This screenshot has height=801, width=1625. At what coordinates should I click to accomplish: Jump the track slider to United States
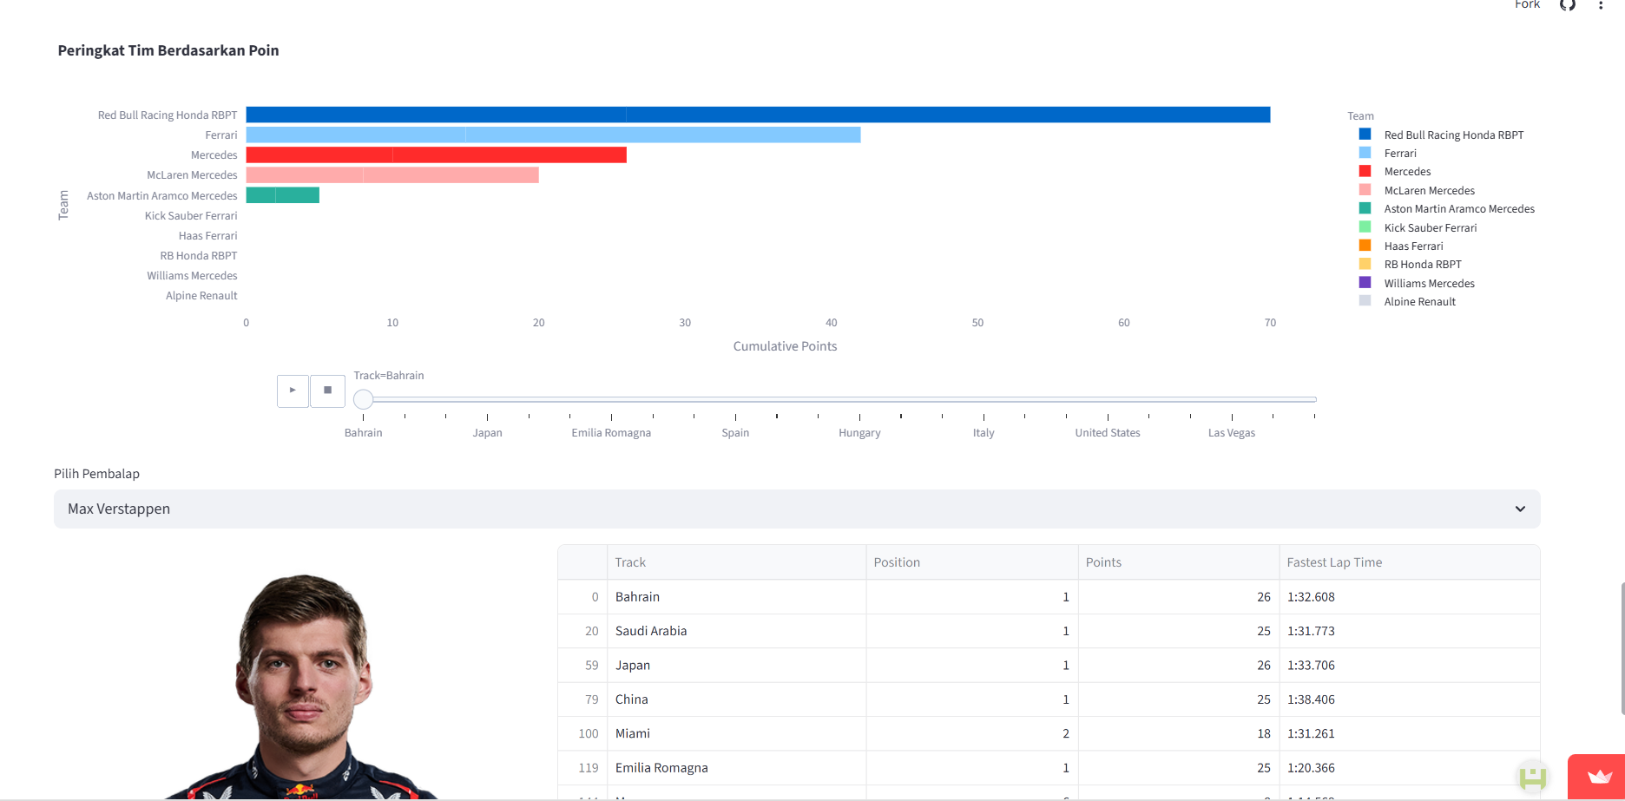1108,433
